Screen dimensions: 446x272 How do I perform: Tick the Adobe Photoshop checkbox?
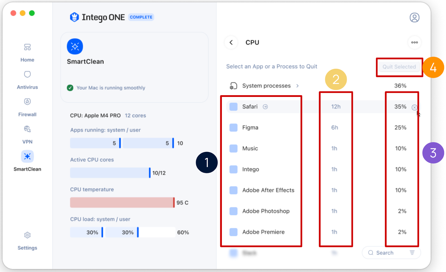point(234,211)
